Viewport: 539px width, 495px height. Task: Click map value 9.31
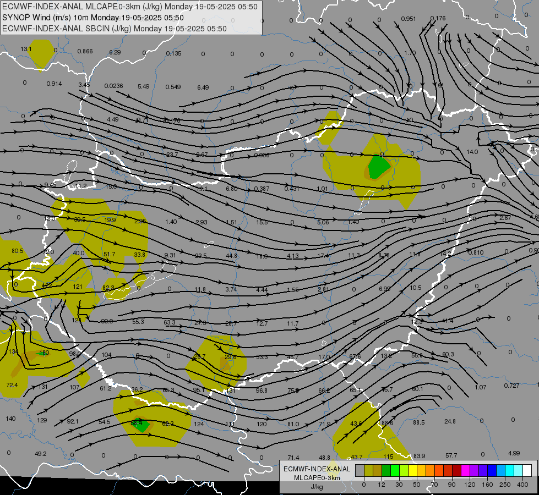click(x=170, y=255)
